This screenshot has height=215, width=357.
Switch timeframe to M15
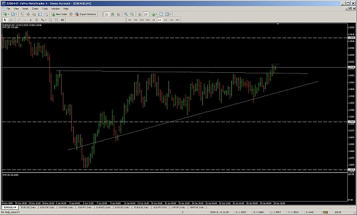pos(142,20)
